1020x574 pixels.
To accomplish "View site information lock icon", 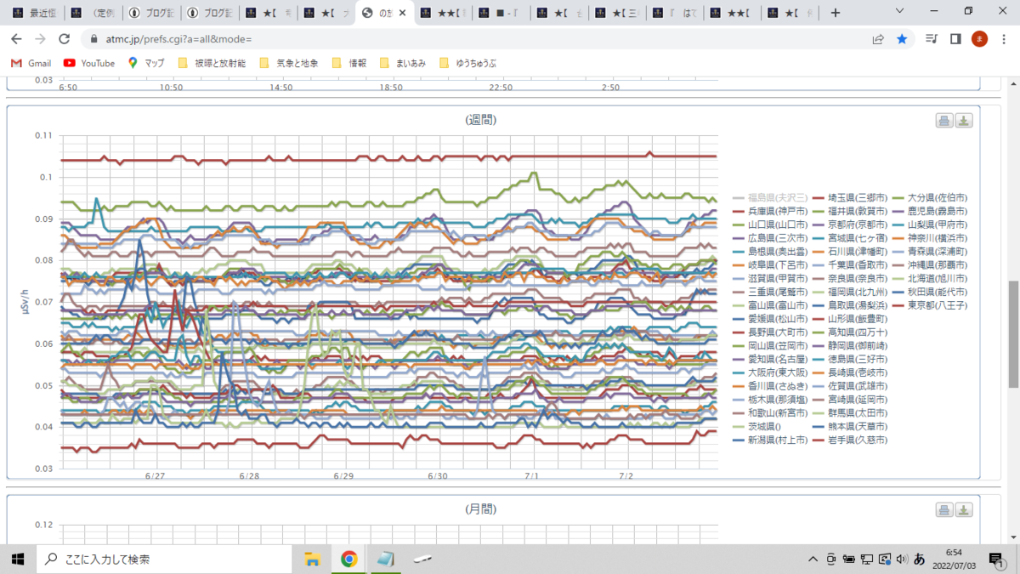I will tap(93, 39).
